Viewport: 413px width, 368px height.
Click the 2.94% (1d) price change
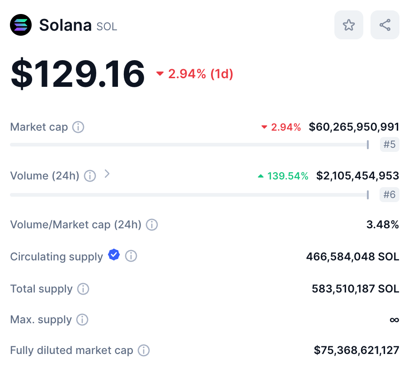point(195,74)
